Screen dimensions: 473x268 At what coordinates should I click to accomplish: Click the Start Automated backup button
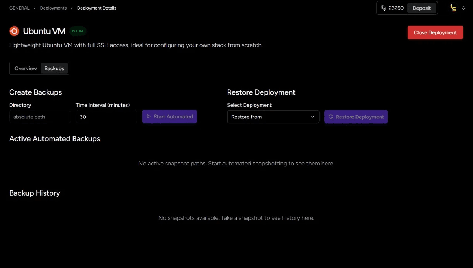click(x=170, y=117)
